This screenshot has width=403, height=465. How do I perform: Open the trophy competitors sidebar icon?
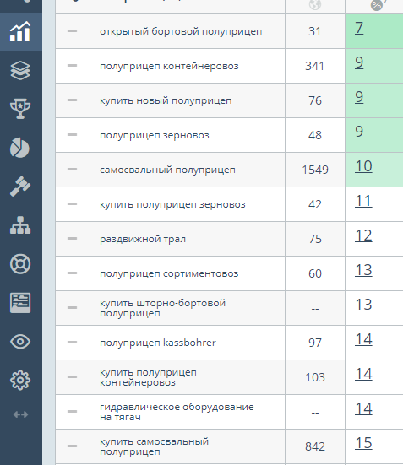pyautogui.click(x=20, y=109)
